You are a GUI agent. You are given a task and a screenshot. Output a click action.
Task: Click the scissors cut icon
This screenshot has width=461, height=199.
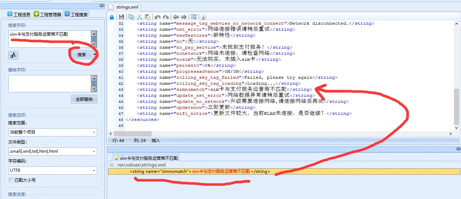[x=139, y=17]
